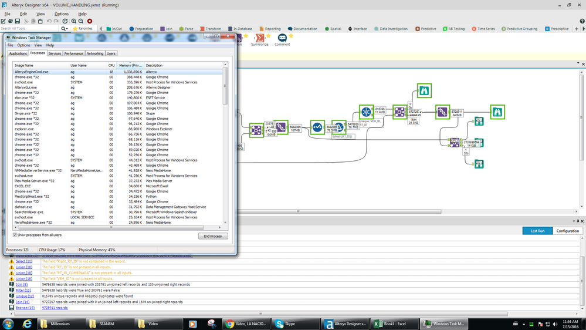Uncheck Show processes from all users

[x=15, y=235]
